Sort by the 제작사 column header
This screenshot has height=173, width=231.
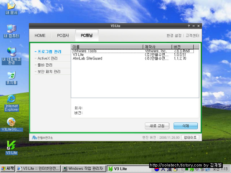coord(157,47)
